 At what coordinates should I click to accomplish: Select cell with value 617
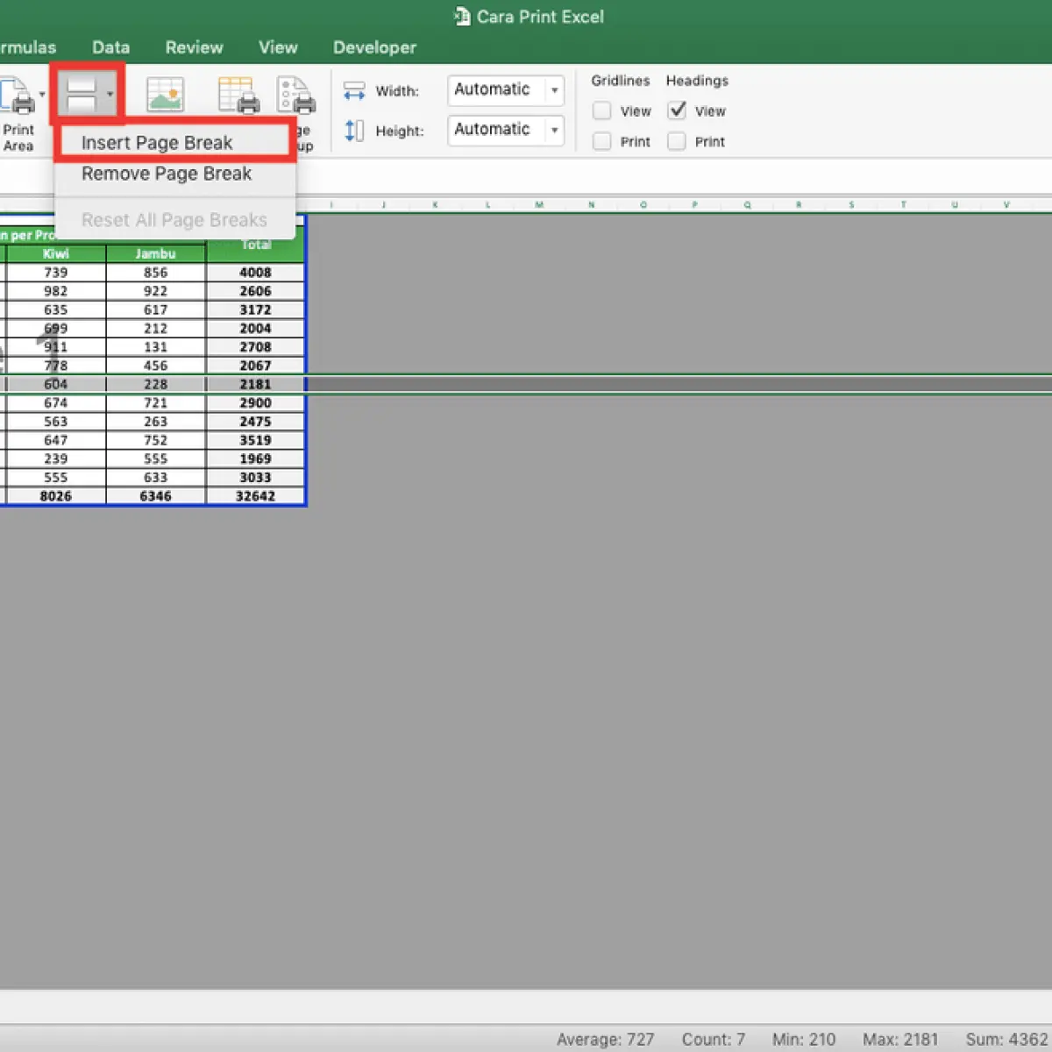point(156,309)
